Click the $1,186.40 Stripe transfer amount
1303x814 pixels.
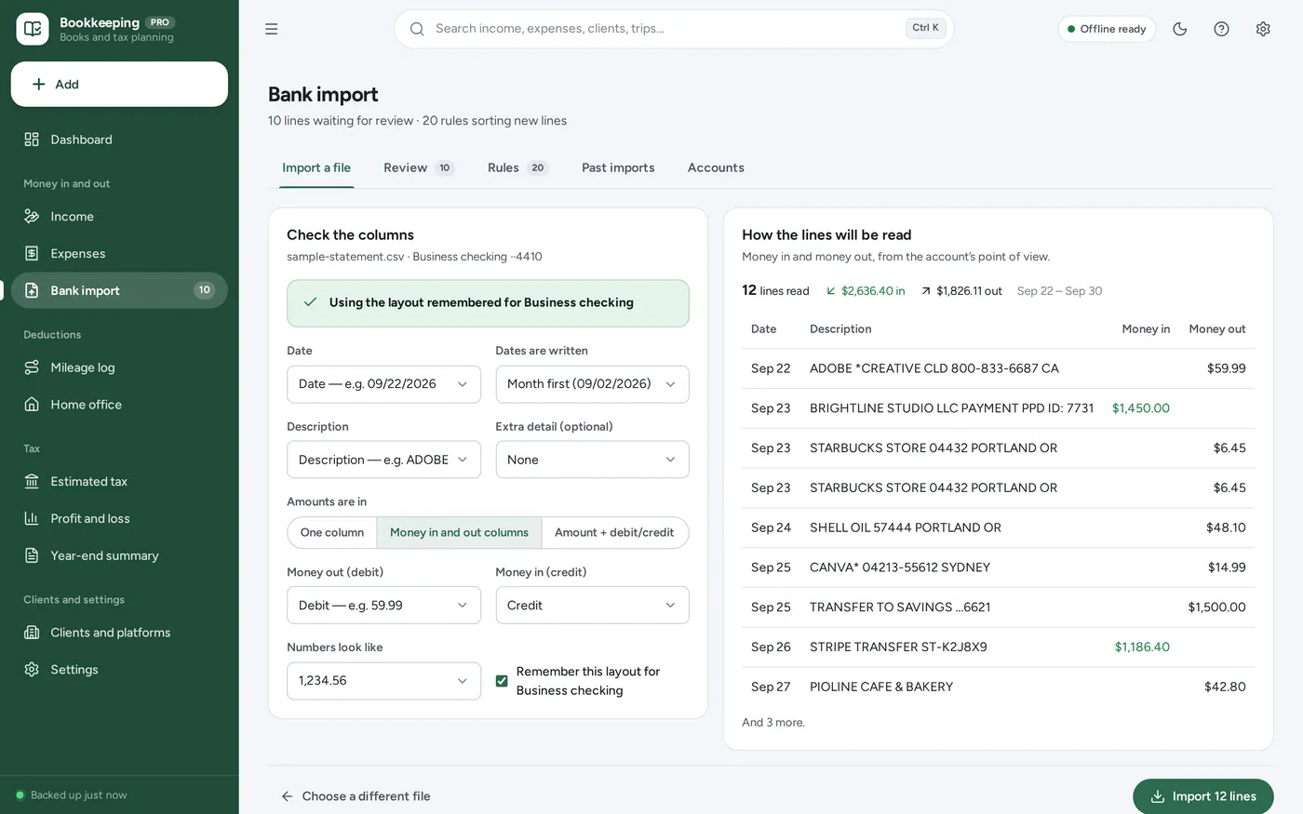[x=1142, y=647]
